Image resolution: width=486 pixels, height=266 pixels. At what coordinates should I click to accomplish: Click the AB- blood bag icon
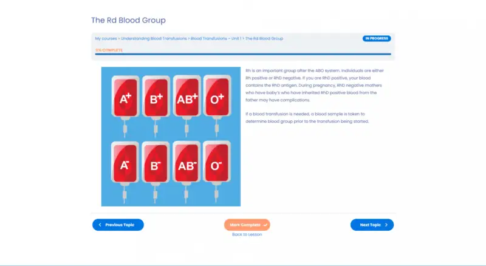click(x=187, y=165)
